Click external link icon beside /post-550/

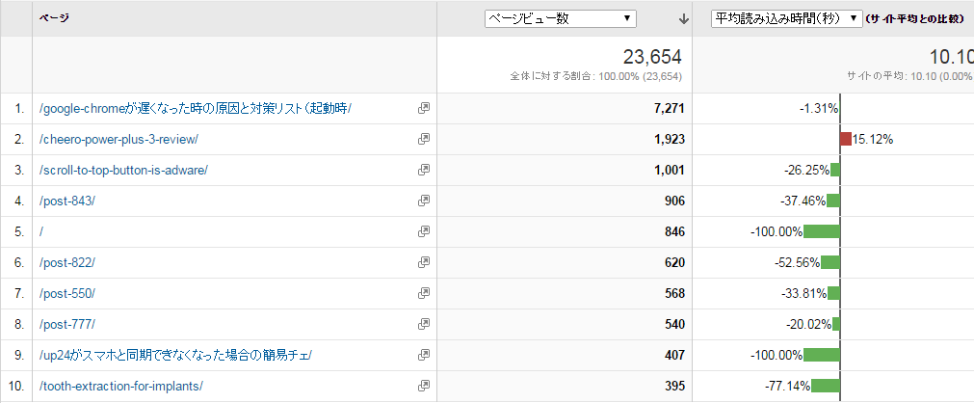click(x=423, y=294)
